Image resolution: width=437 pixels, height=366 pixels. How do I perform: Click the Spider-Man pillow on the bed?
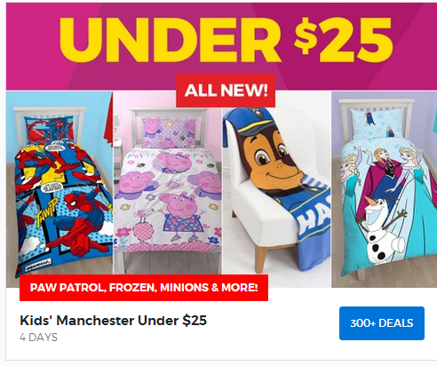tap(50, 131)
